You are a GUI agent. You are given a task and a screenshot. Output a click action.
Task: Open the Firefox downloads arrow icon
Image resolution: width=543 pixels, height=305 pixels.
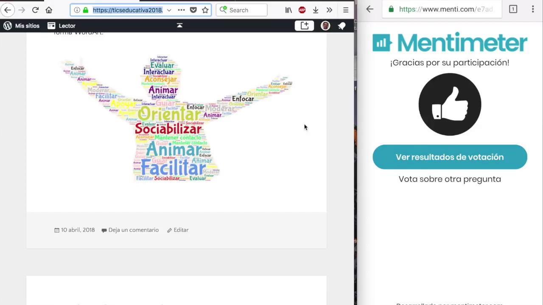pos(316,10)
